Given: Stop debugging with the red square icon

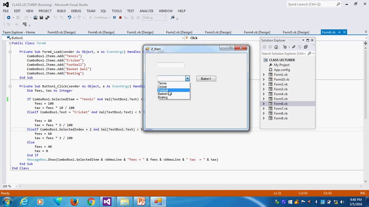Looking at the screenshot, I should [x=120, y=18].
